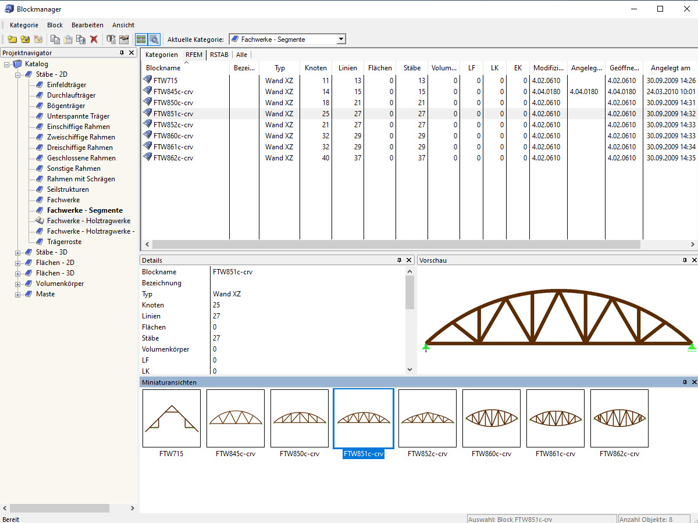Open the Aktuelle Kategorie dropdown

(x=341, y=40)
